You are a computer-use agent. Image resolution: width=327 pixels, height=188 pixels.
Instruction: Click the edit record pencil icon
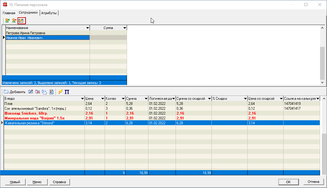[x=30, y=92]
